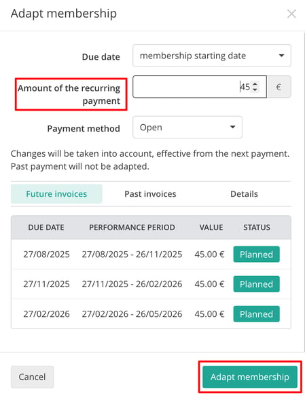Viewport: 305px width, 399px height.
Task: Click the Due date dropdown arrow
Action: click(281, 56)
